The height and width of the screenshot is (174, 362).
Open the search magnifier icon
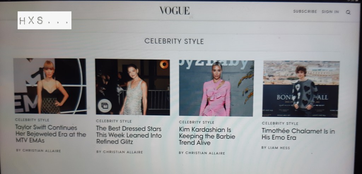tap(348, 12)
